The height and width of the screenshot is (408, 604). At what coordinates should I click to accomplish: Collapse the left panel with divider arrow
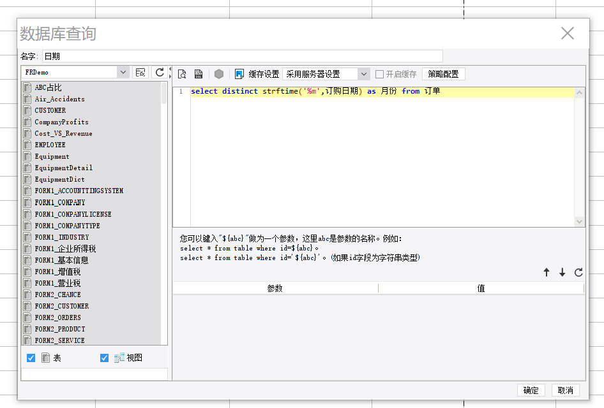(170, 69)
